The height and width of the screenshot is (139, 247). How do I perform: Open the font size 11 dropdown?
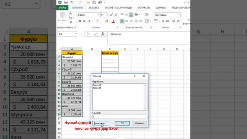[108, 15]
